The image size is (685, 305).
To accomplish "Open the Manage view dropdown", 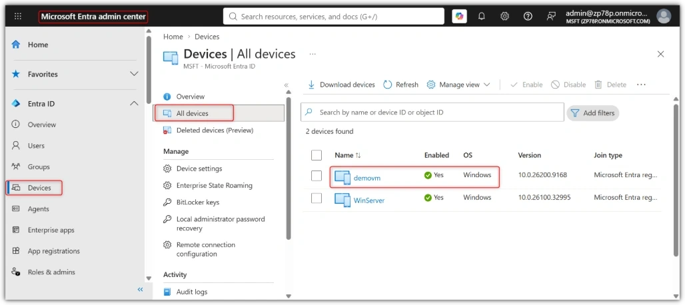I will (458, 85).
